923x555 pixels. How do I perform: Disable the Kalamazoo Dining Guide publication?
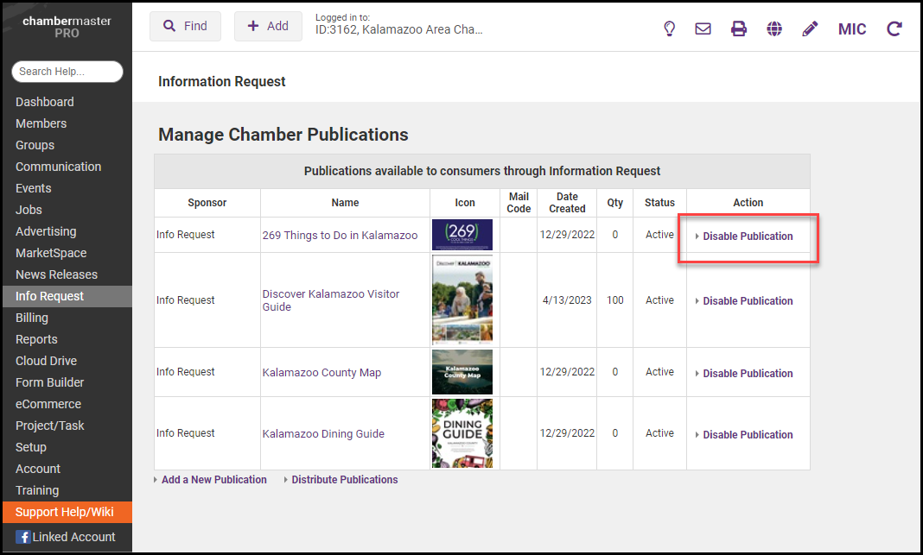tap(748, 435)
